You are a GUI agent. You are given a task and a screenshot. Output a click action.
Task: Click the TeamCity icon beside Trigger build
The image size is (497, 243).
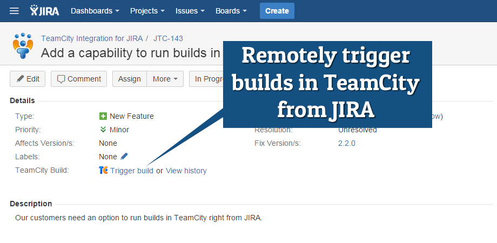(x=103, y=170)
